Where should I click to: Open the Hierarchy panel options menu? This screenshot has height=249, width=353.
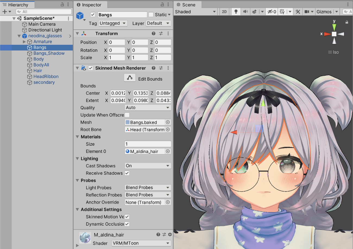69,5
